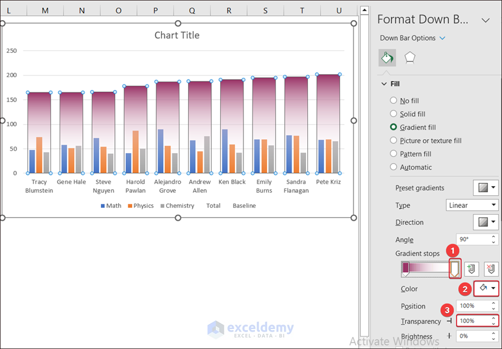Click the Ken Black axis label
Screen dimensions: 502x349
(x=232, y=182)
